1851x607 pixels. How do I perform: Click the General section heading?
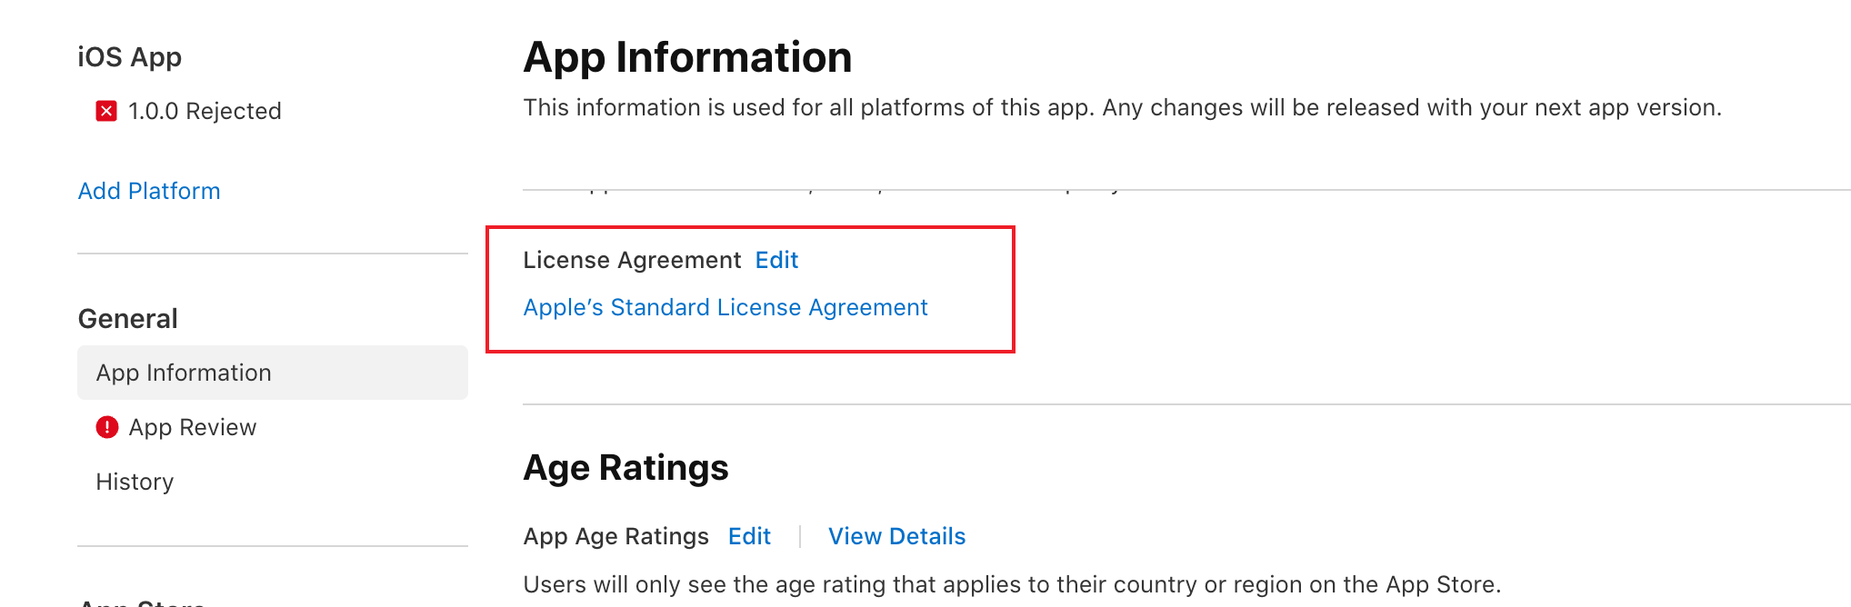coord(128,319)
